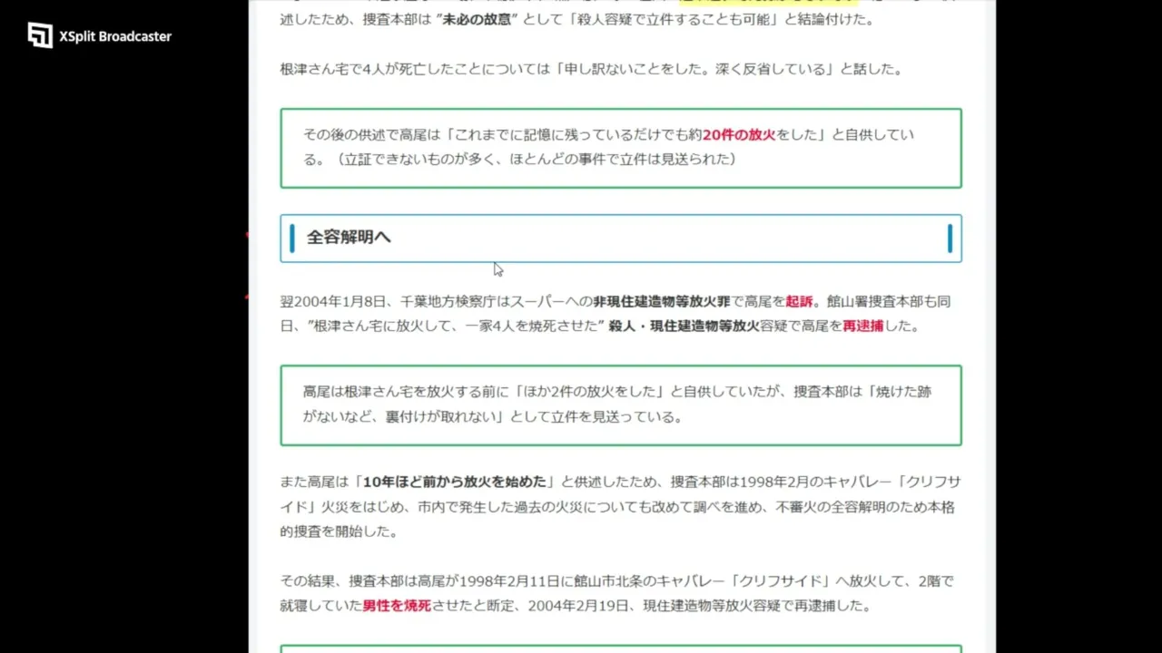Click the bold text '未必の故意'

click(x=477, y=19)
